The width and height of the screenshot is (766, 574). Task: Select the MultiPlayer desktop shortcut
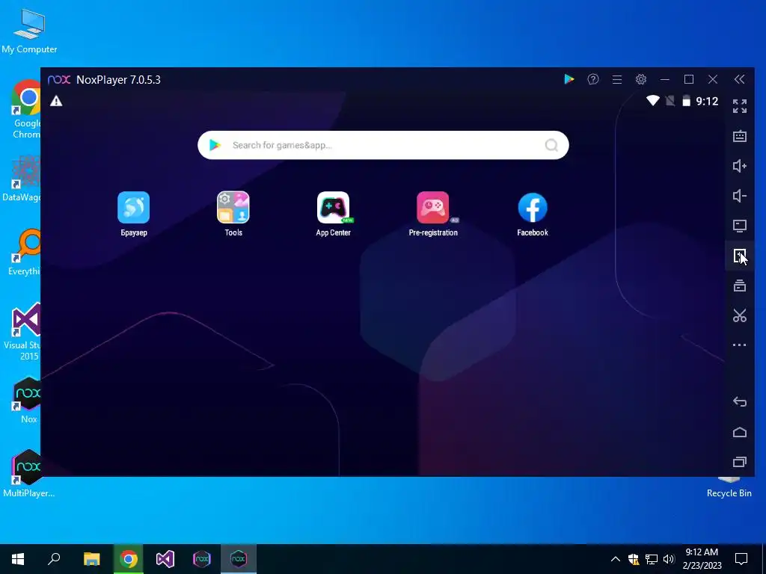29,473
